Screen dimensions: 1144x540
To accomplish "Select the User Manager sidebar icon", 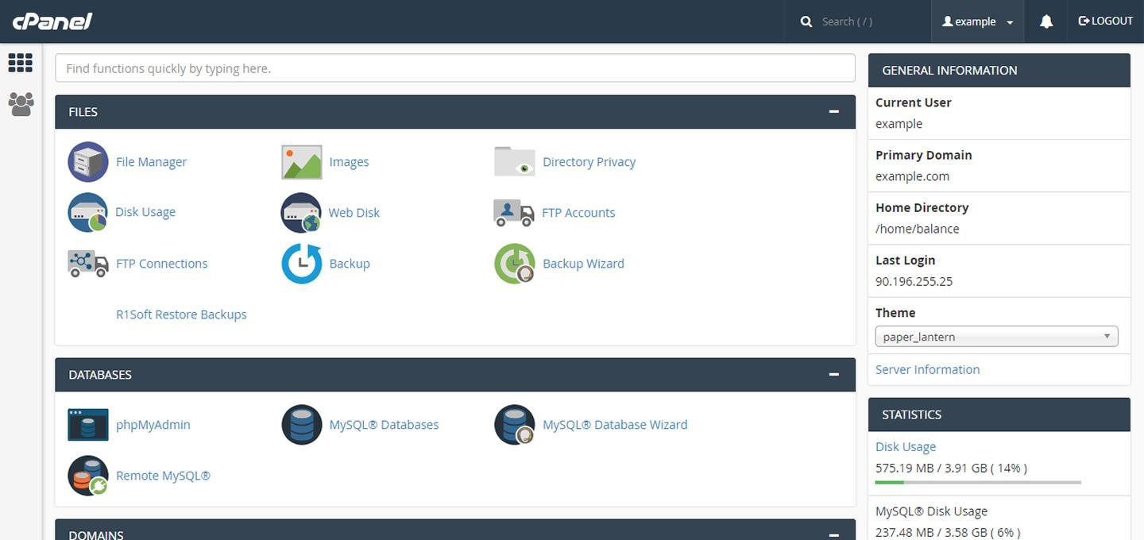I will (20, 103).
